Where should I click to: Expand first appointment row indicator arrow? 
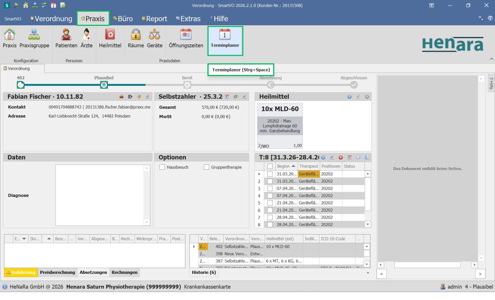pos(259,174)
